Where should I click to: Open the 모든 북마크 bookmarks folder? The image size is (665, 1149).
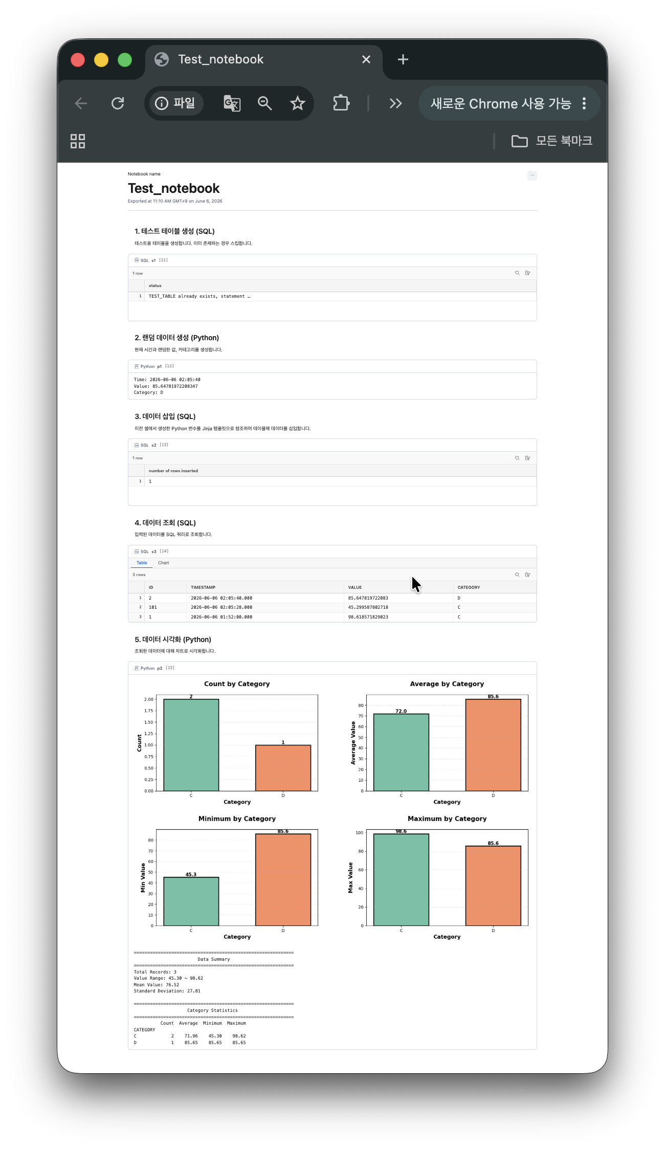(552, 141)
